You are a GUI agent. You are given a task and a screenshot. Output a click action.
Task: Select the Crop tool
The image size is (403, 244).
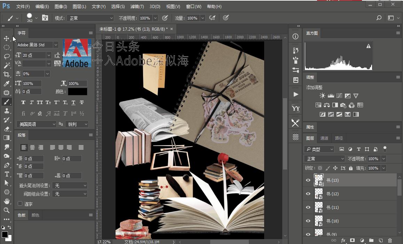[x=6, y=74]
